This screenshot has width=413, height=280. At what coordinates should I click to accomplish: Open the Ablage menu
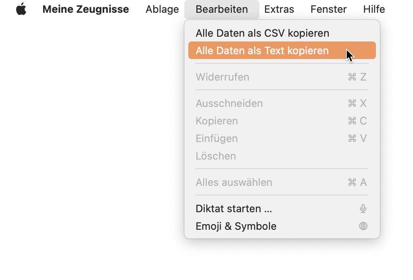pos(162,9)
